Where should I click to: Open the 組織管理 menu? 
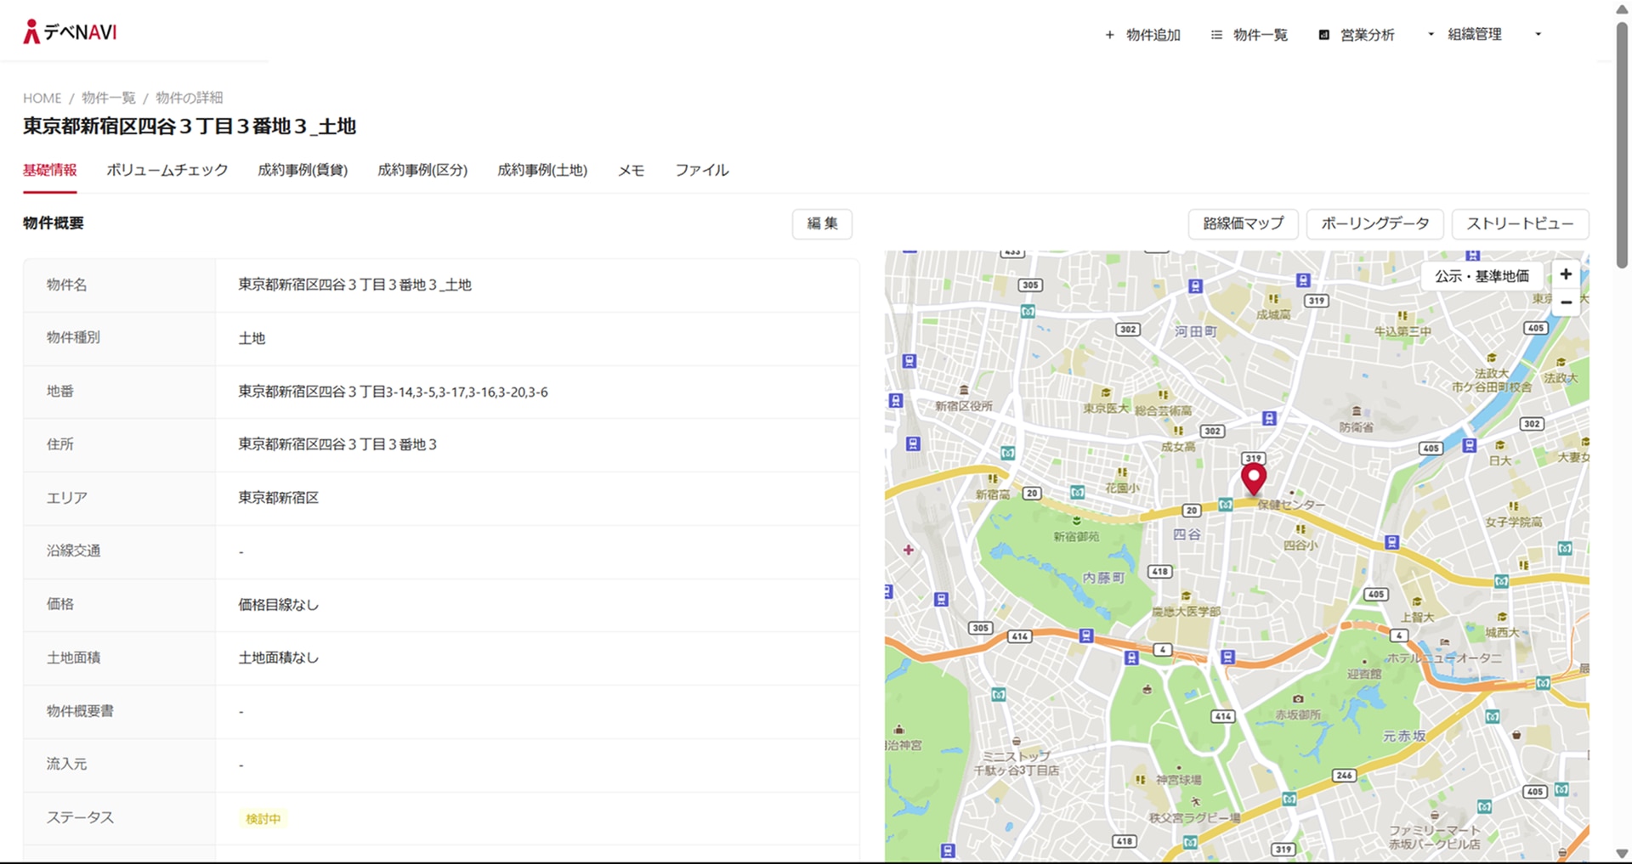[x=1473, y=34]
